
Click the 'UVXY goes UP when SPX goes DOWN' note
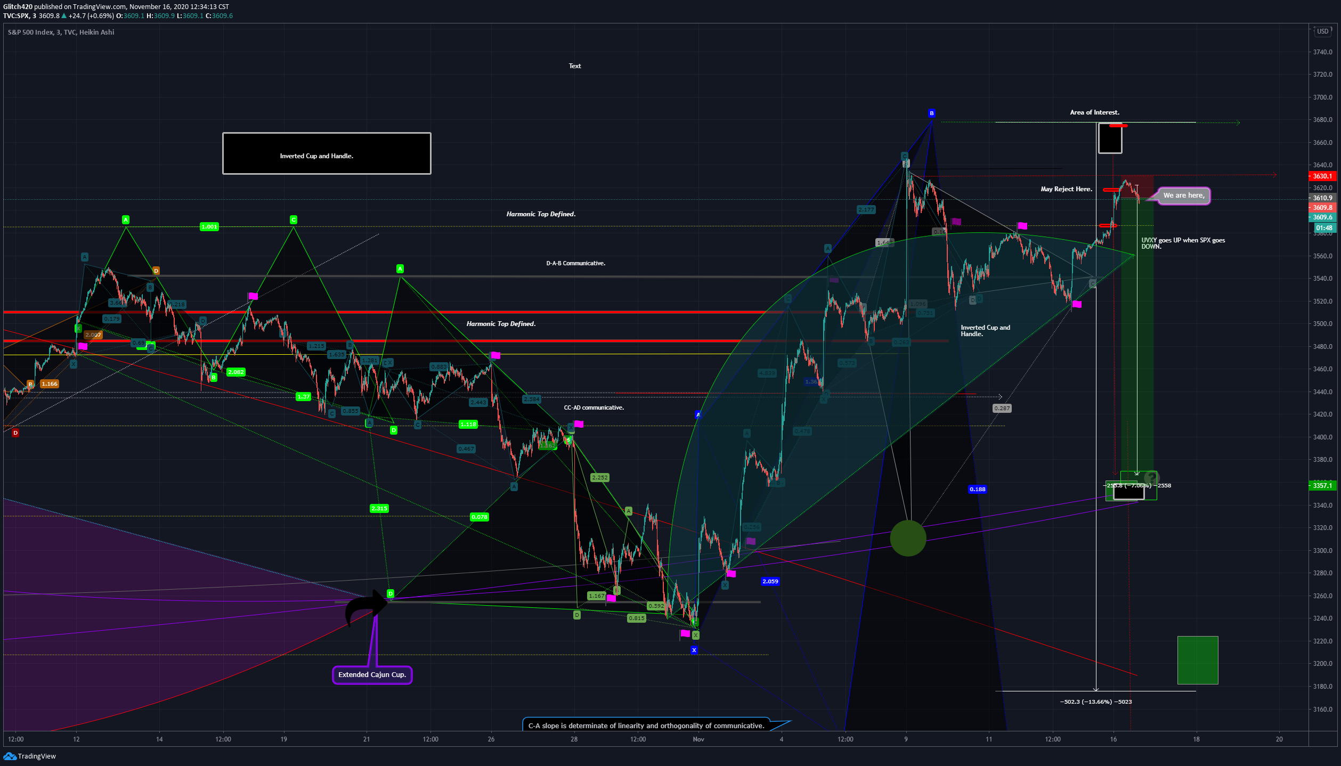1183,243
